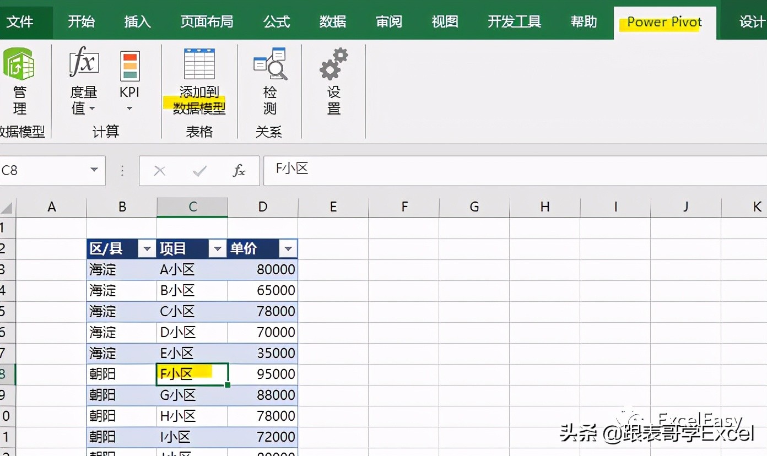Select column A header
The width and height of the screenshot is (767, 456).
[51, 207]
